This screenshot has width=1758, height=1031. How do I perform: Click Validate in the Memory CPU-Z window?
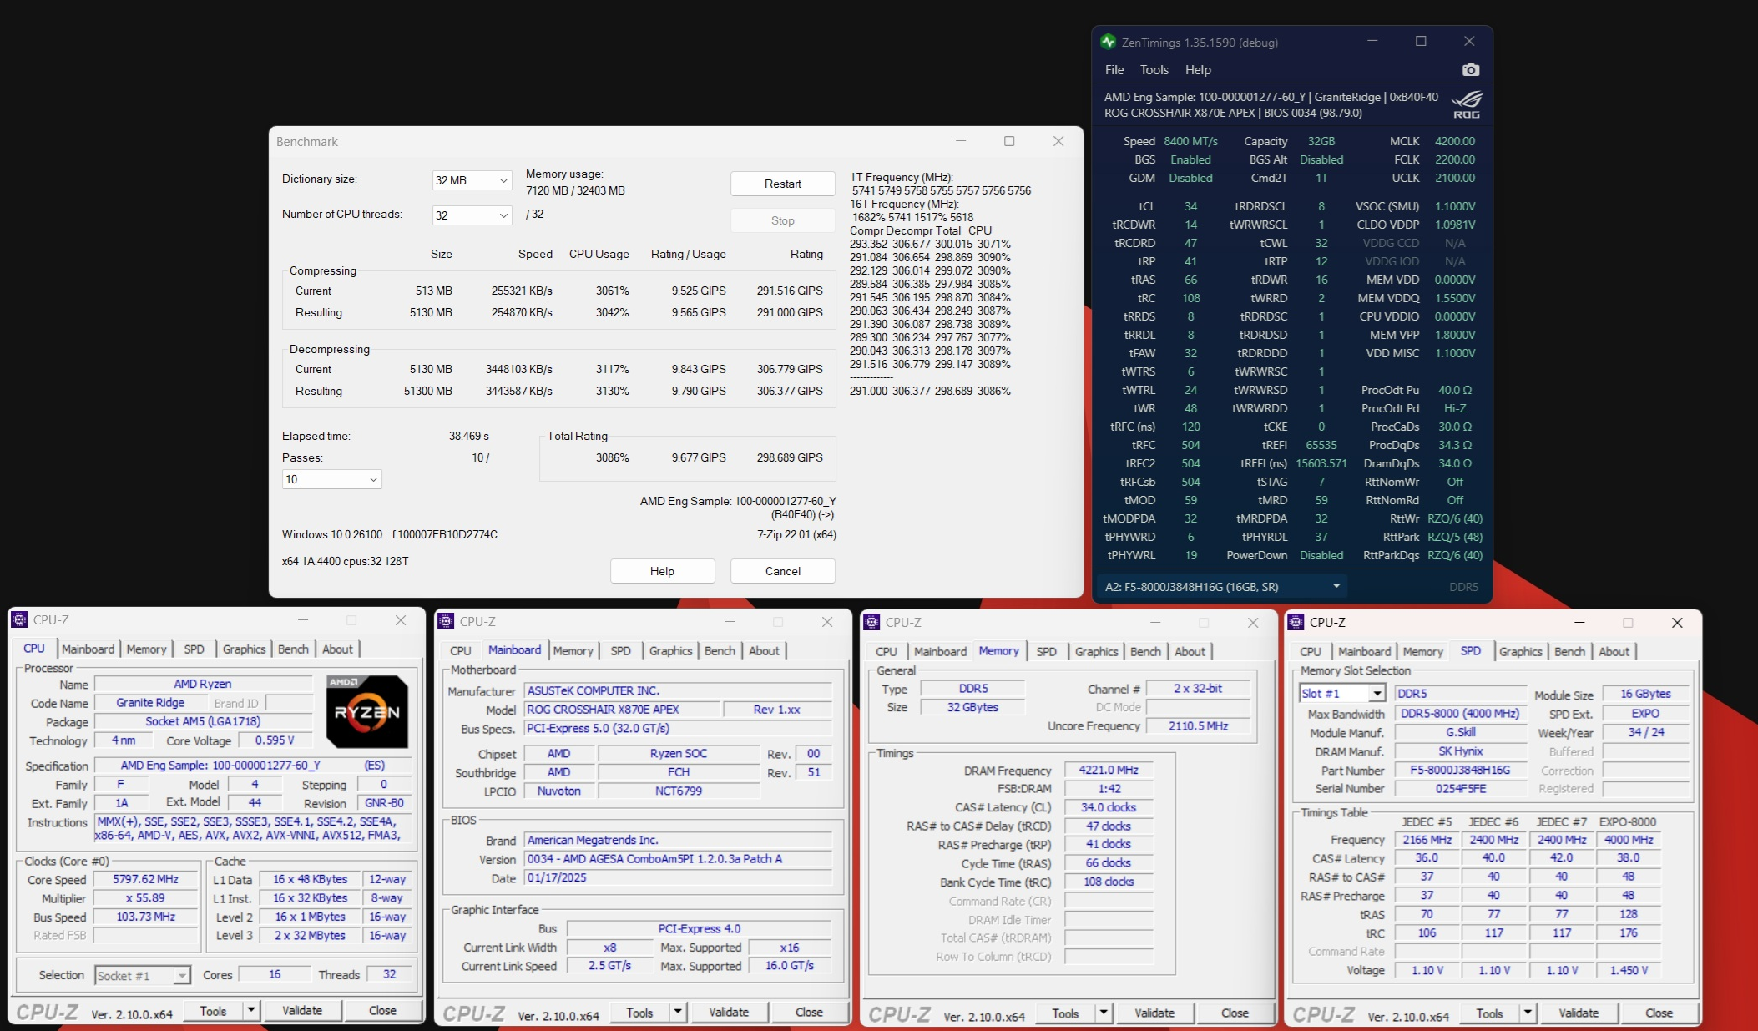(1154, 1013)
